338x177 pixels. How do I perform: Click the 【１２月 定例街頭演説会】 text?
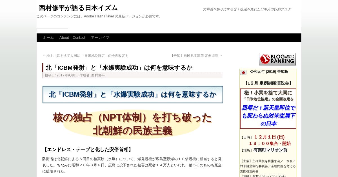click(268, 83)
